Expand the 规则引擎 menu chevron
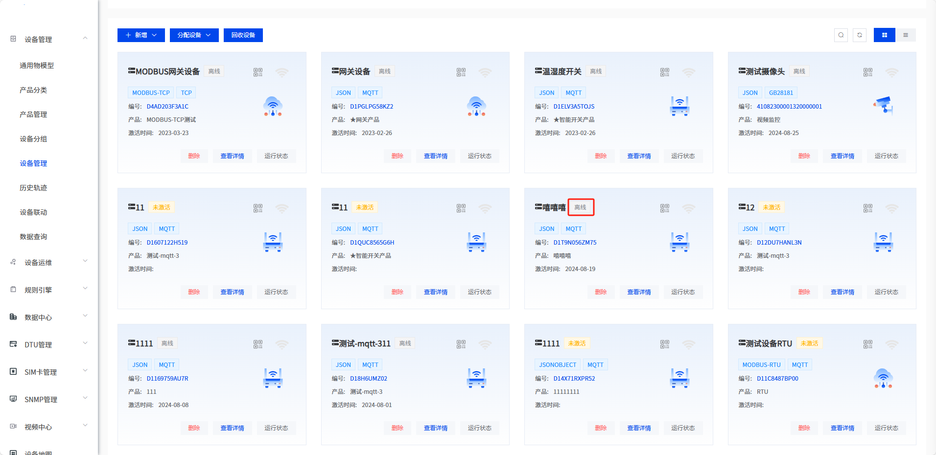936x455 pixels. (x=85, y=289)
